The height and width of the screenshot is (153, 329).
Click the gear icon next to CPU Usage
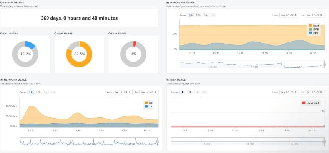[1, 33]
